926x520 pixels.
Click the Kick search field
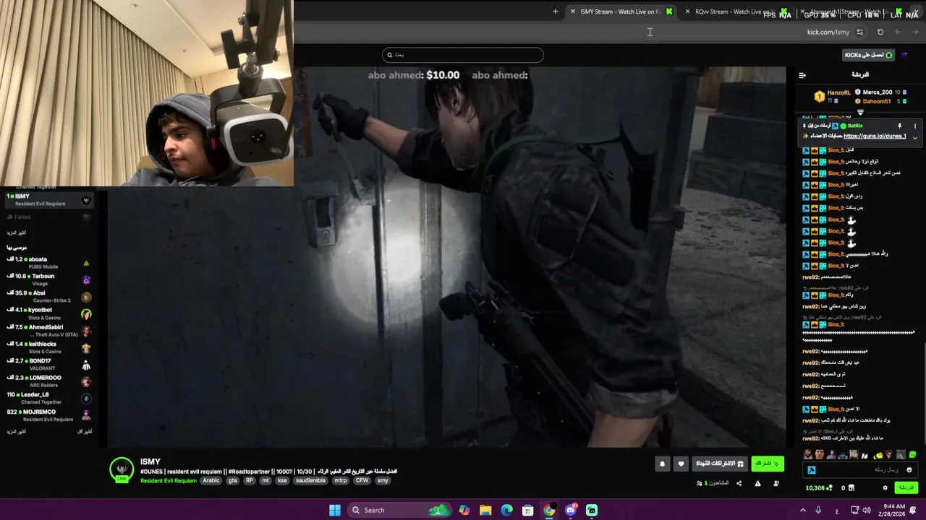tap(463, 55)
